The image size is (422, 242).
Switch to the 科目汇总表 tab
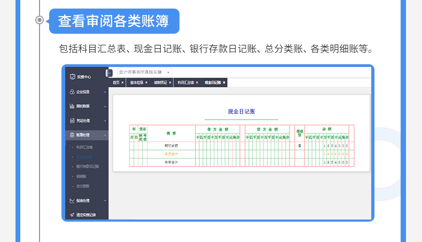click(x=185, y=83)
